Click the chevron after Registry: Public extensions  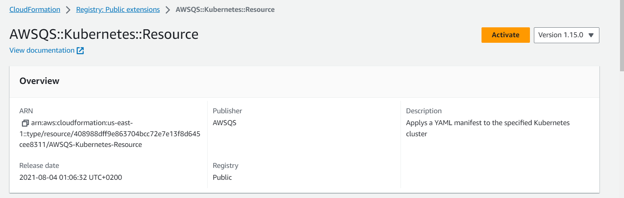click(x=168, y=10)
